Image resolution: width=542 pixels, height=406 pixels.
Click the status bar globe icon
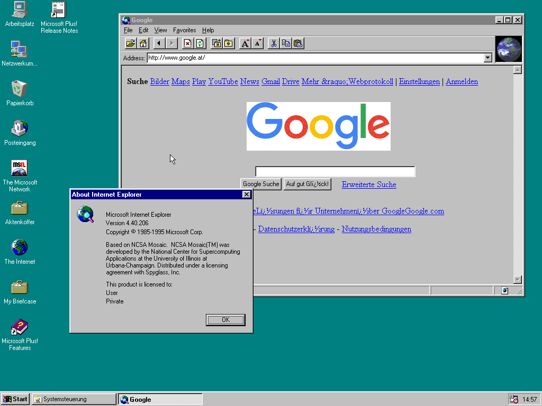[504, 291]
